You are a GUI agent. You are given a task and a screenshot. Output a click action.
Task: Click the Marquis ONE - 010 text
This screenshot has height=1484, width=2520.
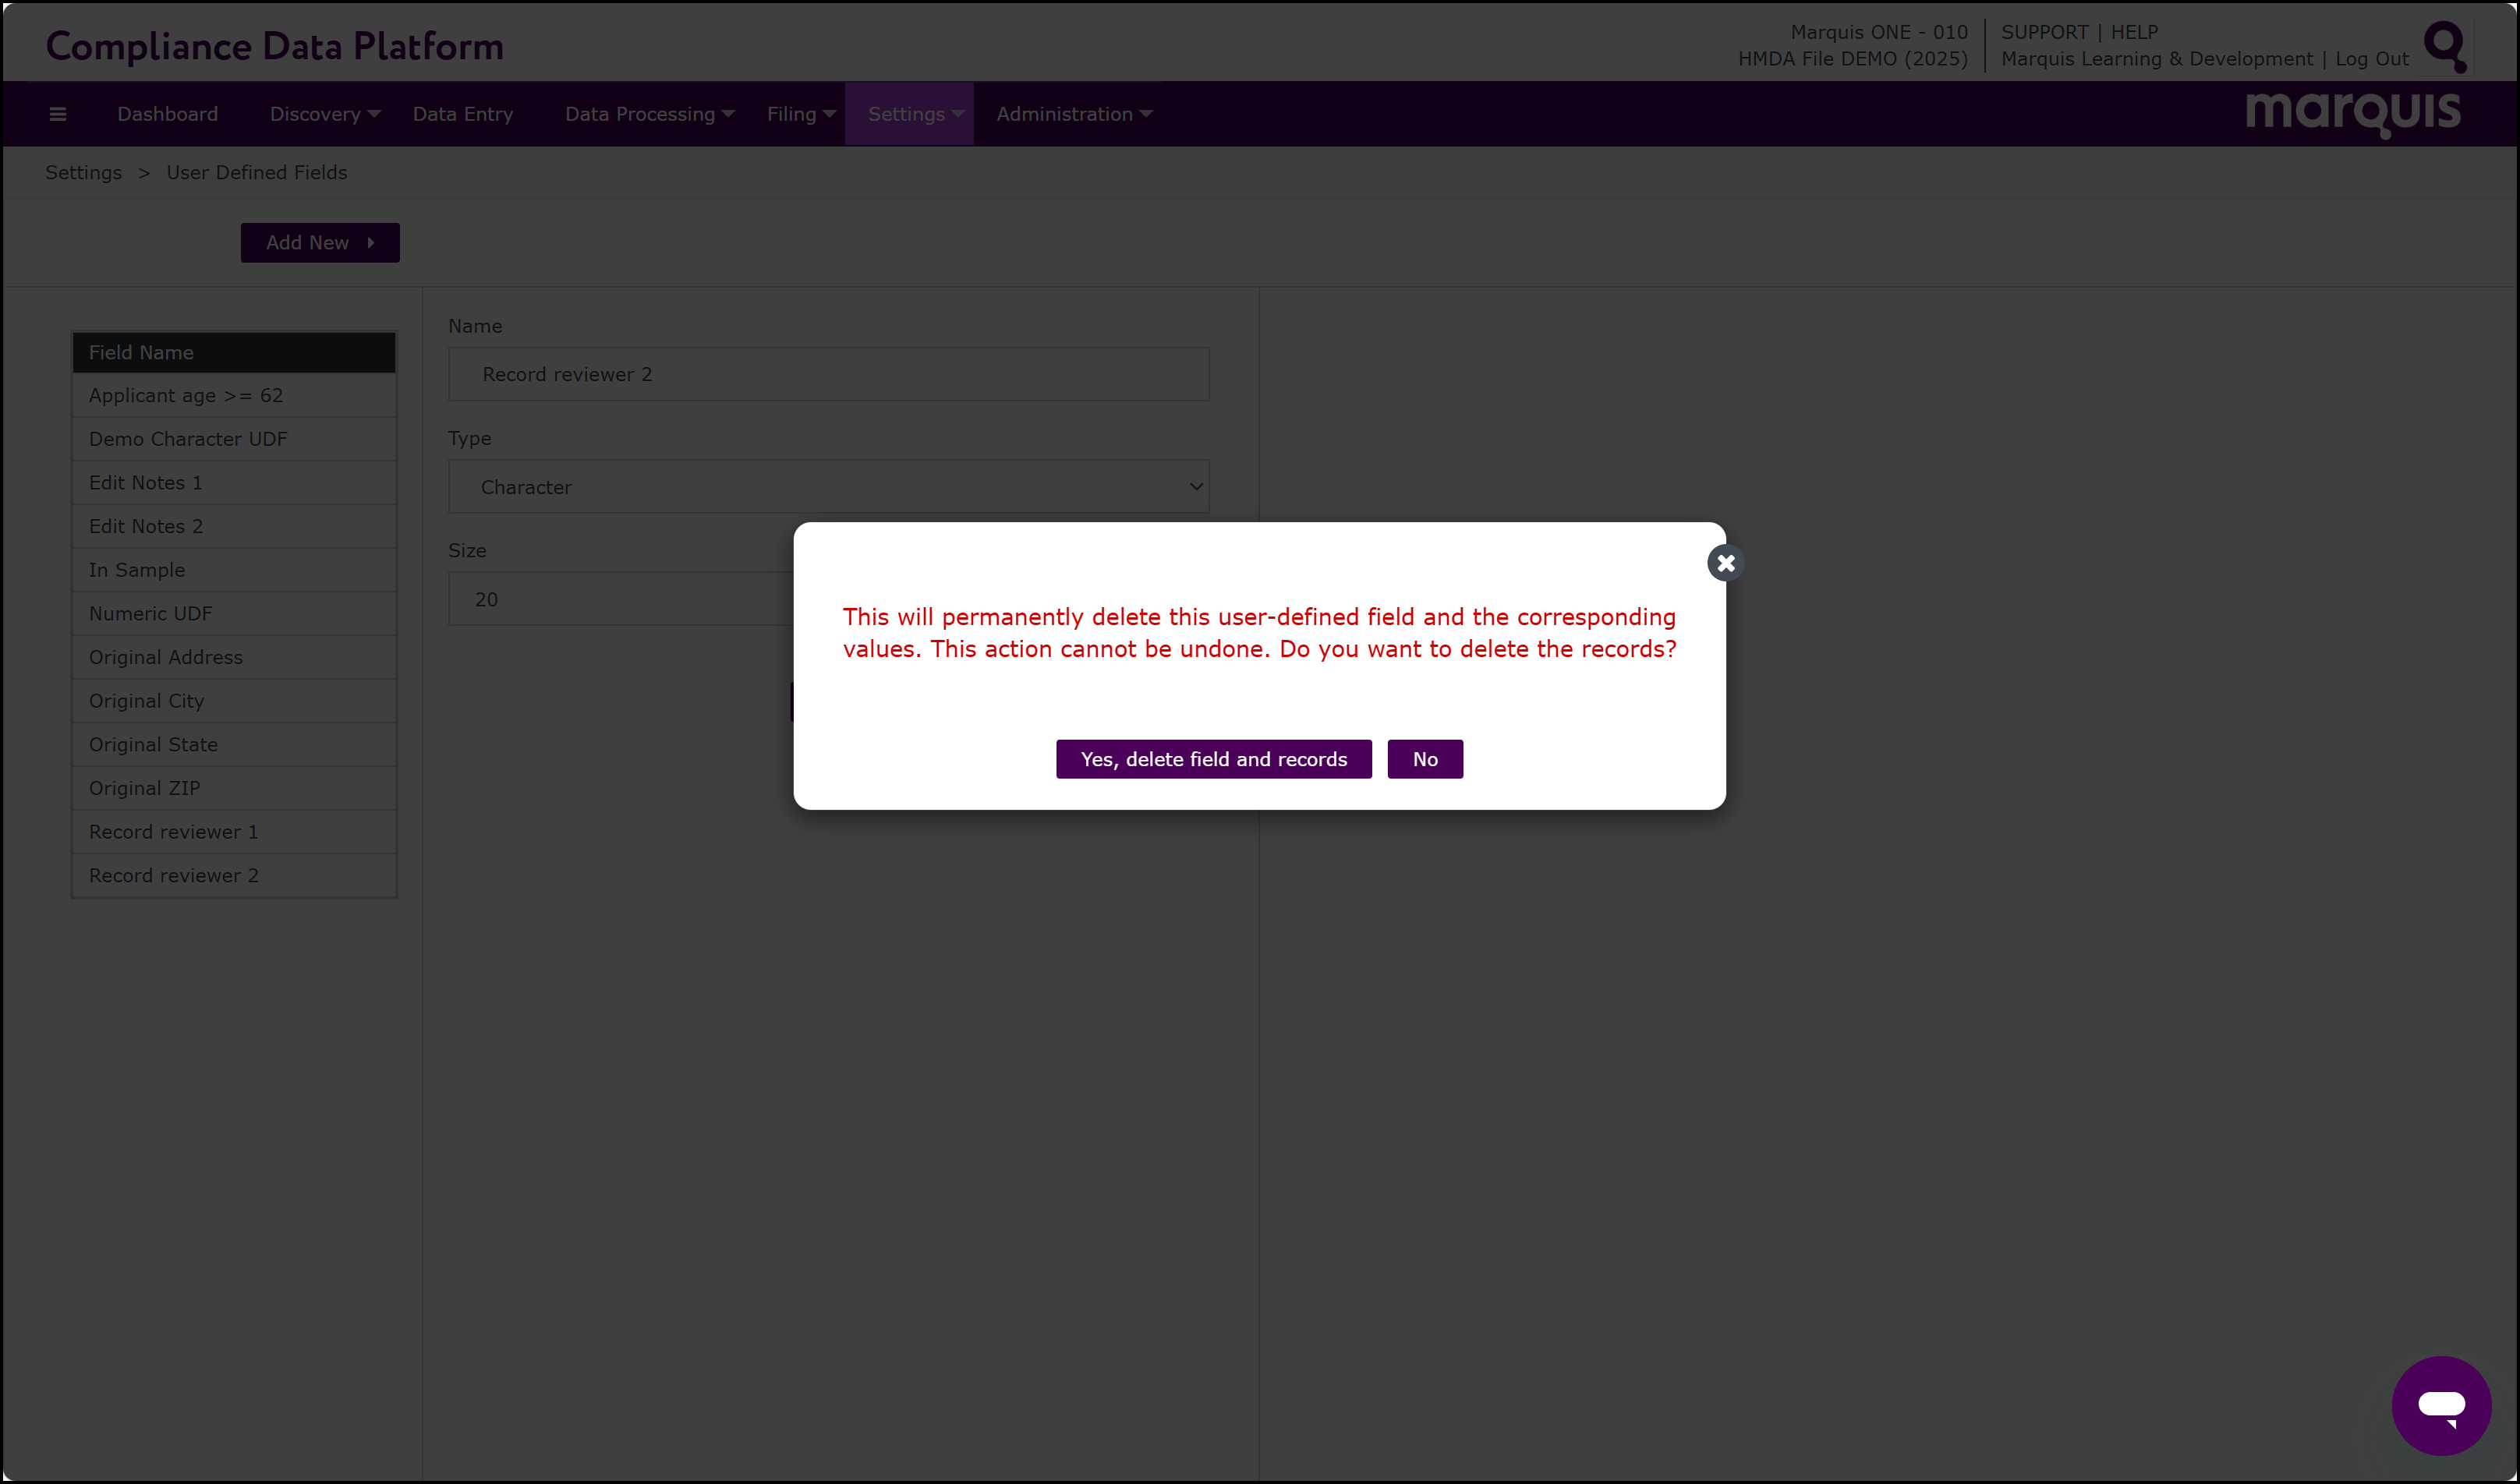click(1879, 32)
